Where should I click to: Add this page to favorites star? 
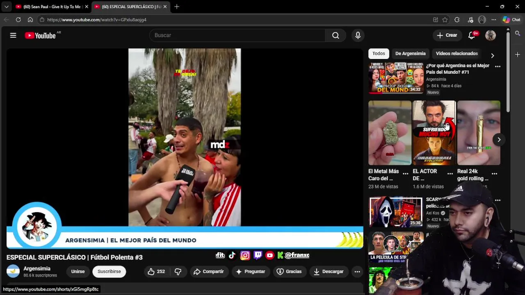click(445, 20)
